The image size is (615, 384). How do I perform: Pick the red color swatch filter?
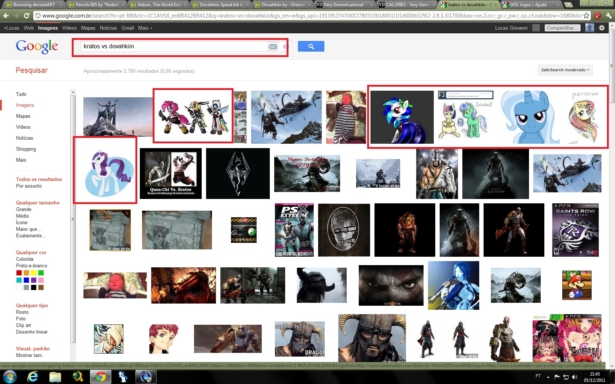[19, 273]
